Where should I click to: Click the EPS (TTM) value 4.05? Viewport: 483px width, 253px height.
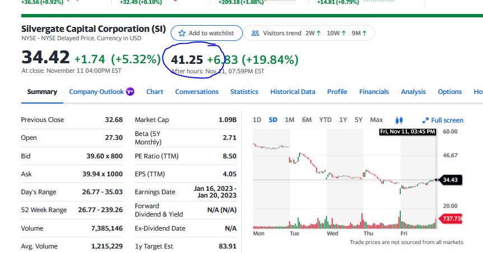230,174
